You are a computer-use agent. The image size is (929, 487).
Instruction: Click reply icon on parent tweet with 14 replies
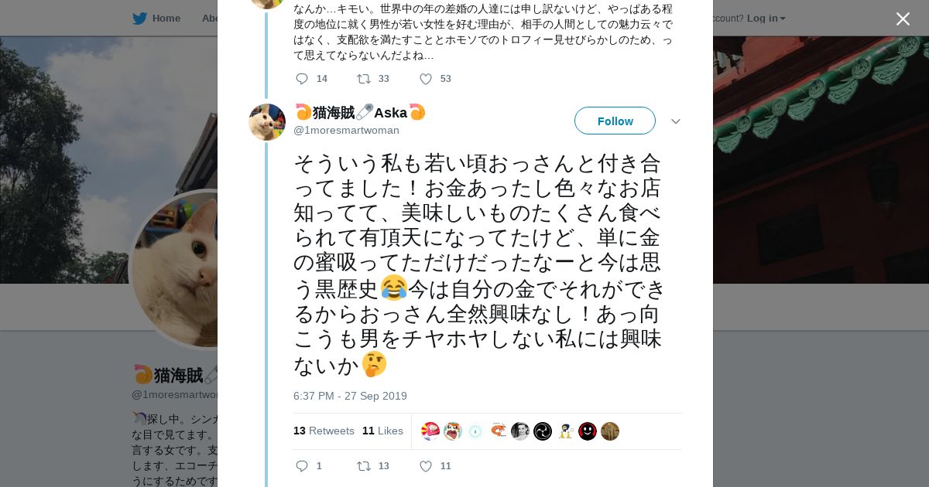302,79
